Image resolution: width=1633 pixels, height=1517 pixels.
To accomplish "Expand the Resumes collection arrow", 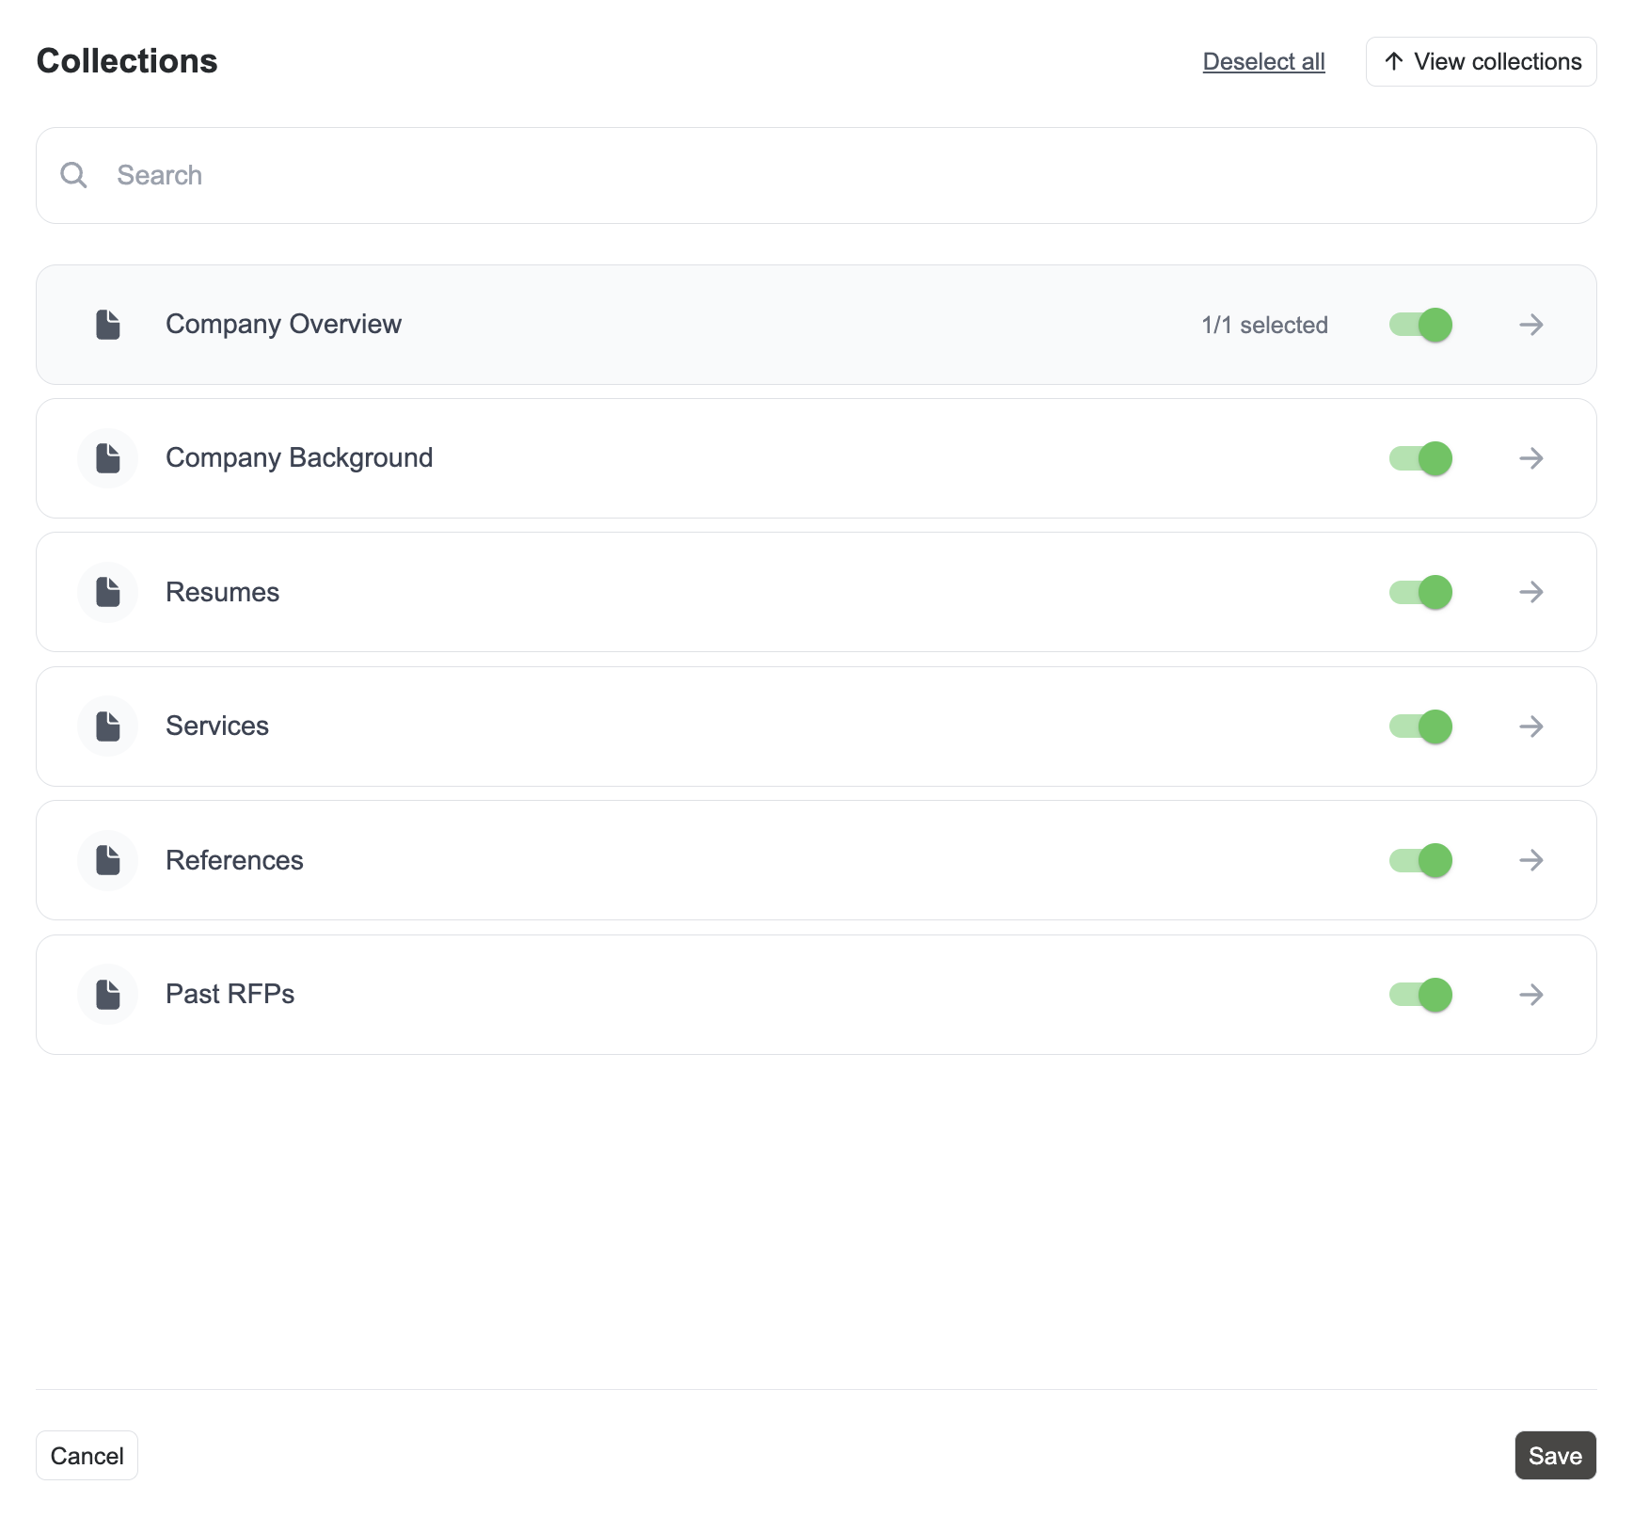I will point(1531,592).
